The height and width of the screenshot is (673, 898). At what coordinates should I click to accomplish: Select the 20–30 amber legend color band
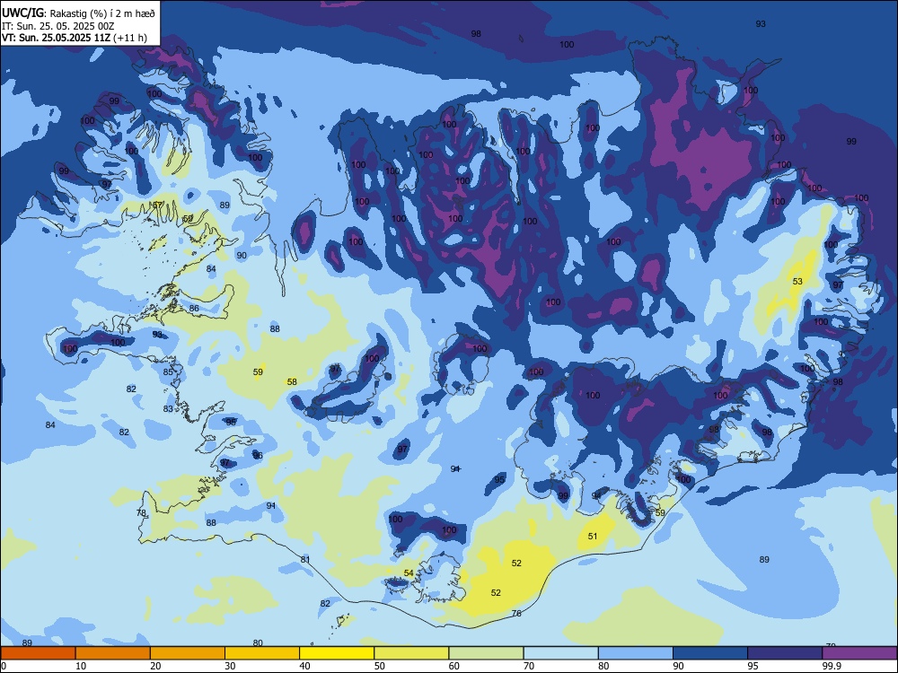[188, 653]
